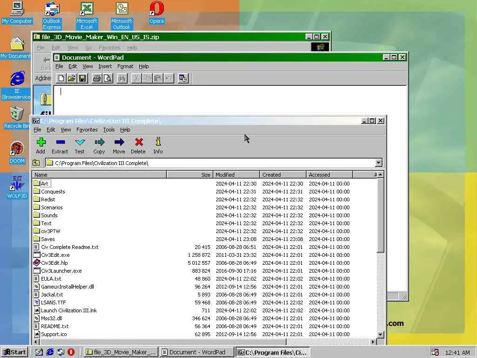Sort files by Accessed column header

coord(329,175)
